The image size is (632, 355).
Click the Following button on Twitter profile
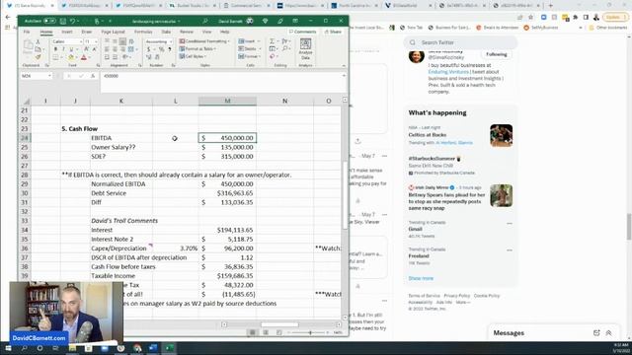tap(496, 54)
